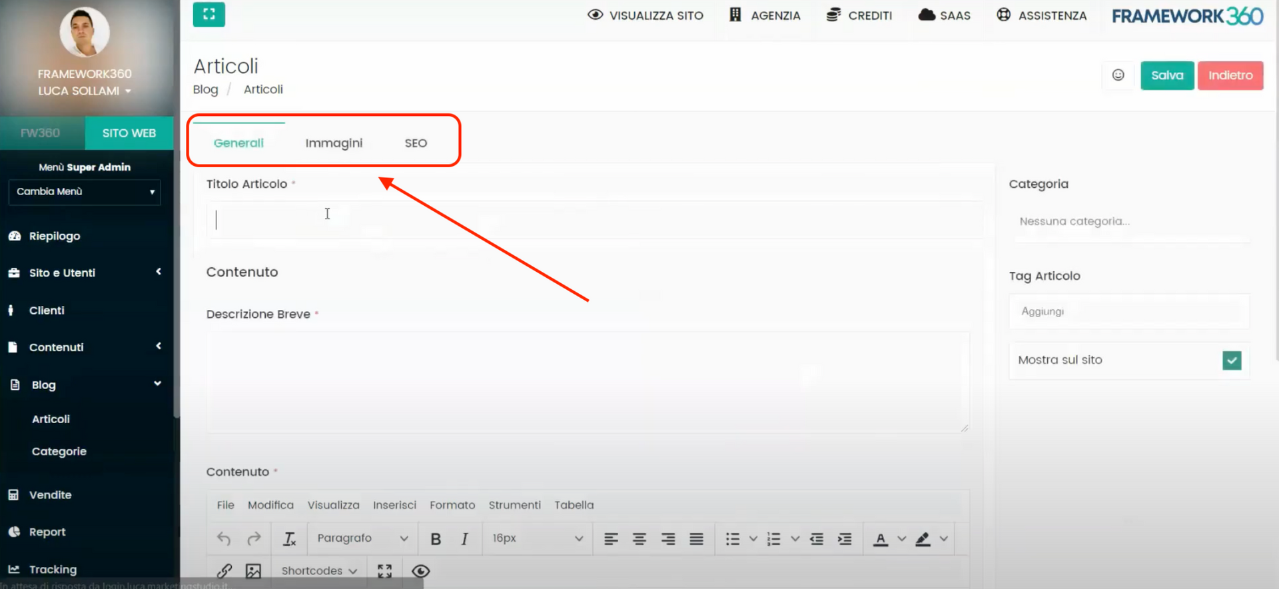Open the text color picker arrow
Viewport: 1279px width, 589px height.
pyautogui.click(x=901, y=538)
